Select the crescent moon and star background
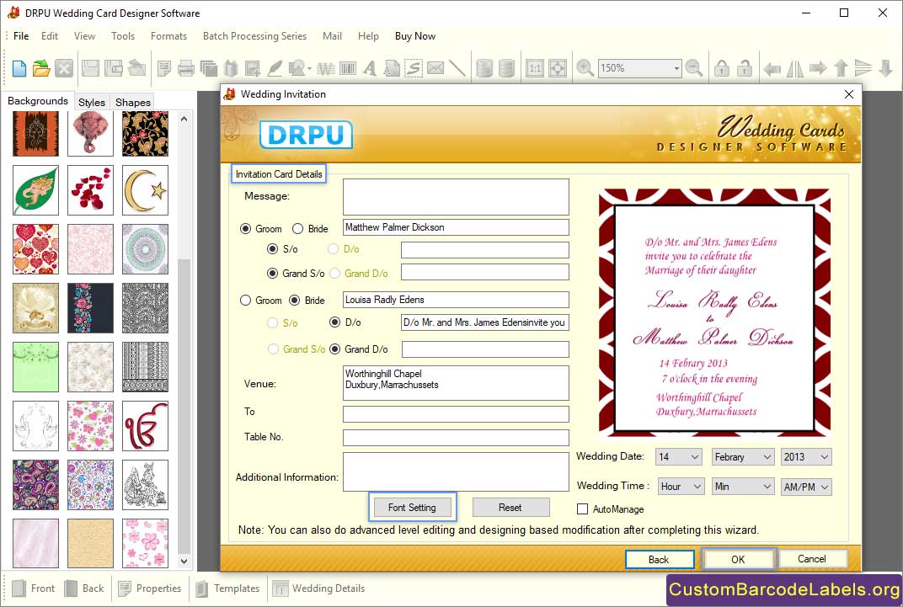This screenshot has height=607, width=903. tap(145, 190)
